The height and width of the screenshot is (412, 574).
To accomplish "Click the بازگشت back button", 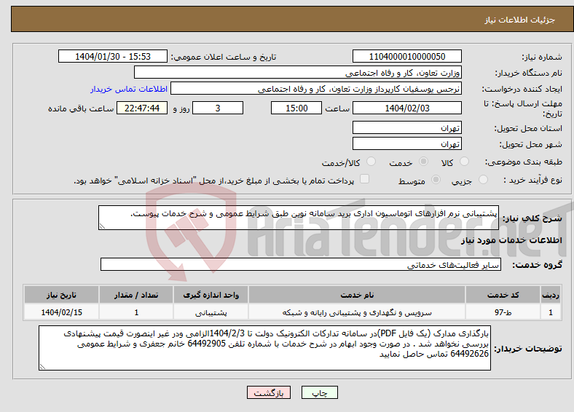I will coord(269,392).
